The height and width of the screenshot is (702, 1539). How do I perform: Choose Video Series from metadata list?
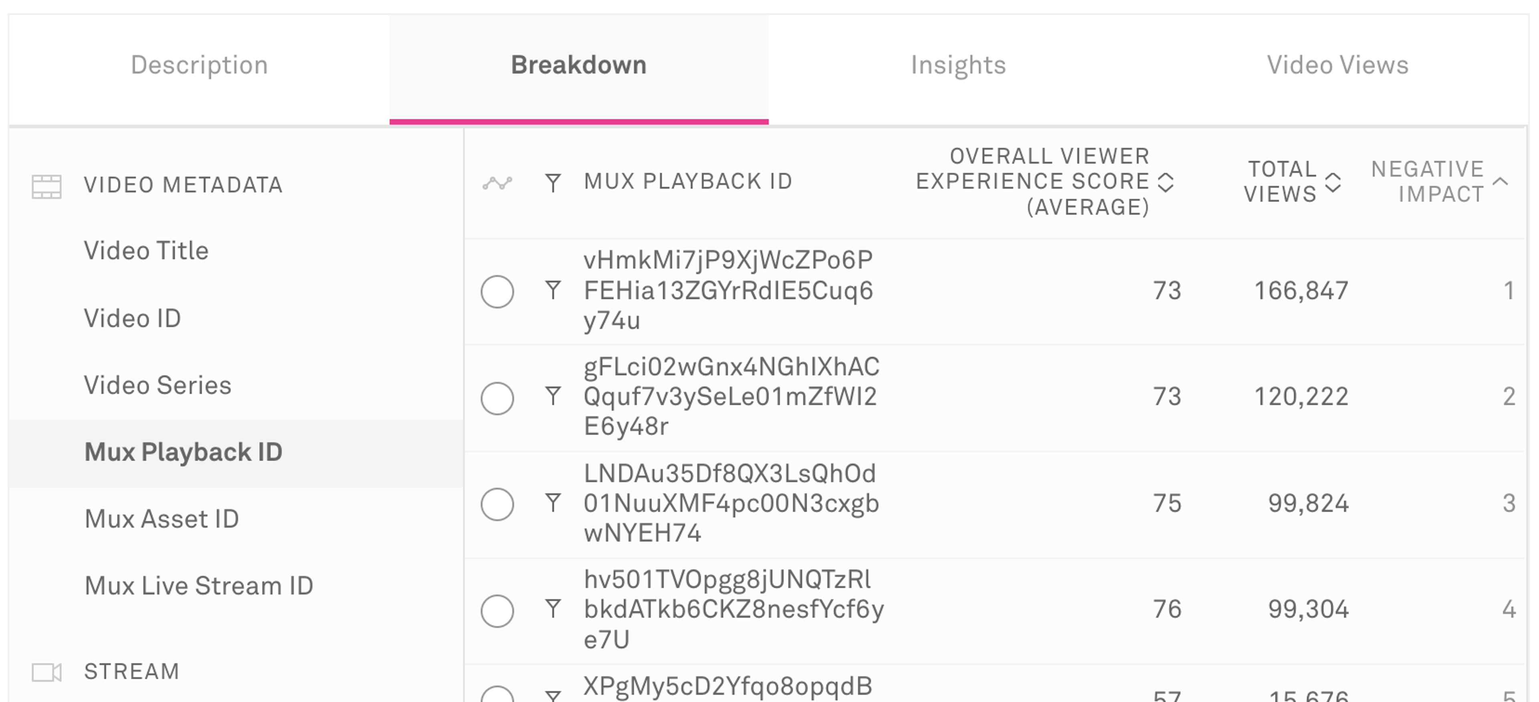[x=158, y=385]
